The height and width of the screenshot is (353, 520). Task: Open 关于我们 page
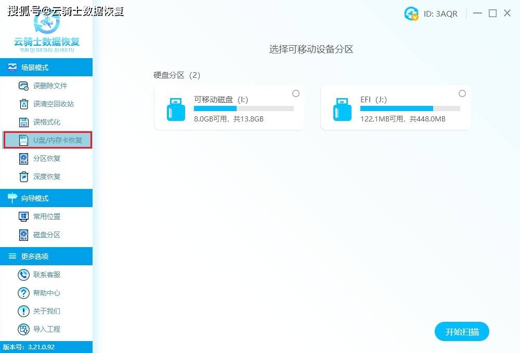(46, 311)
